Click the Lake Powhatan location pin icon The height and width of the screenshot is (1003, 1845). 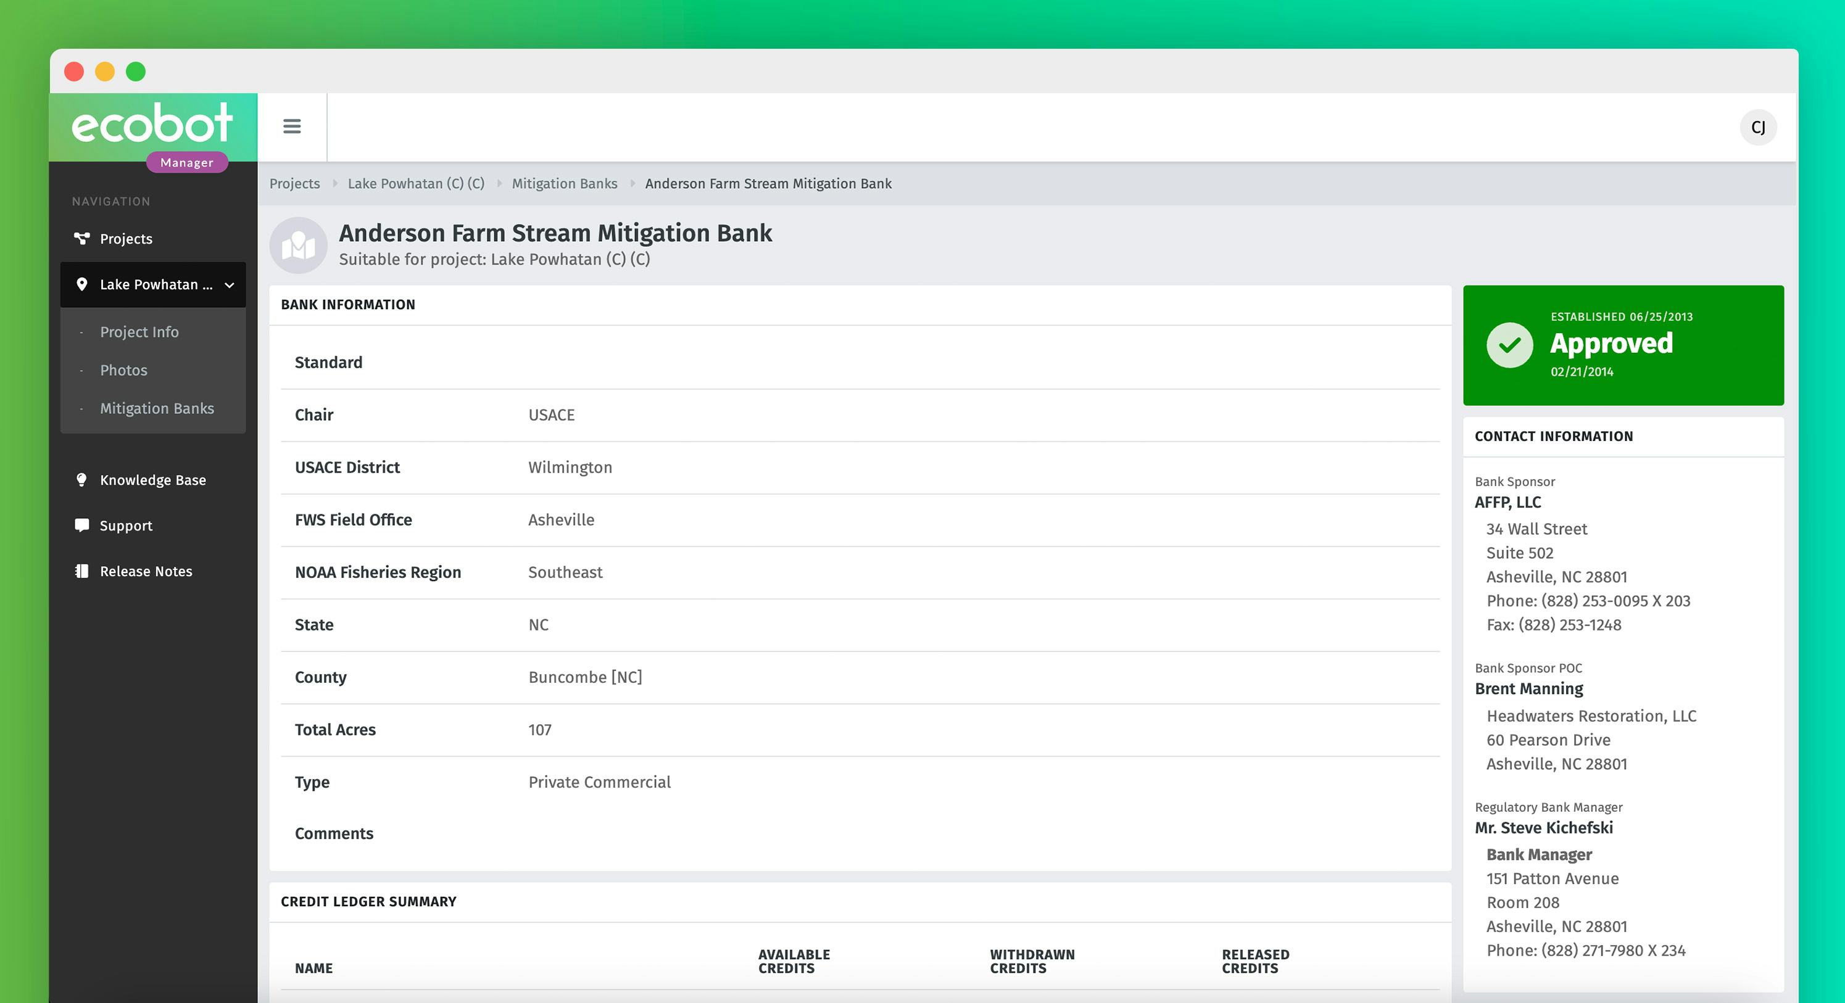pyautogui.click(x=81, y=284)
